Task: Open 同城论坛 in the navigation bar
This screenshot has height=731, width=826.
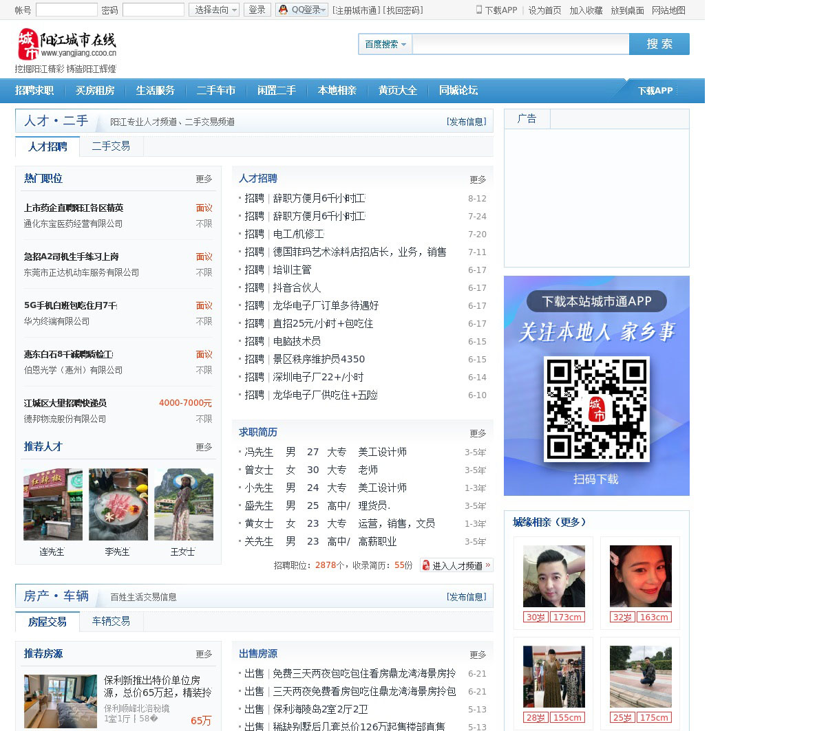Action: (x=458, y=90)
